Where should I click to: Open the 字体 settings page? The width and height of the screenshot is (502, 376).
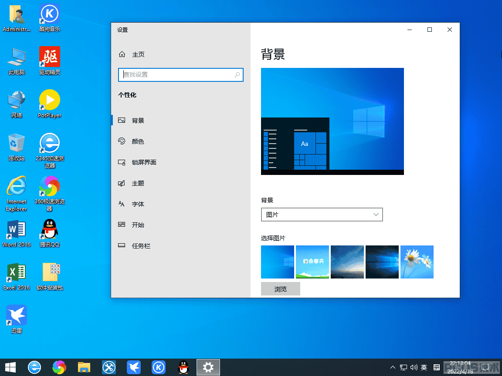tap(180, 204)
